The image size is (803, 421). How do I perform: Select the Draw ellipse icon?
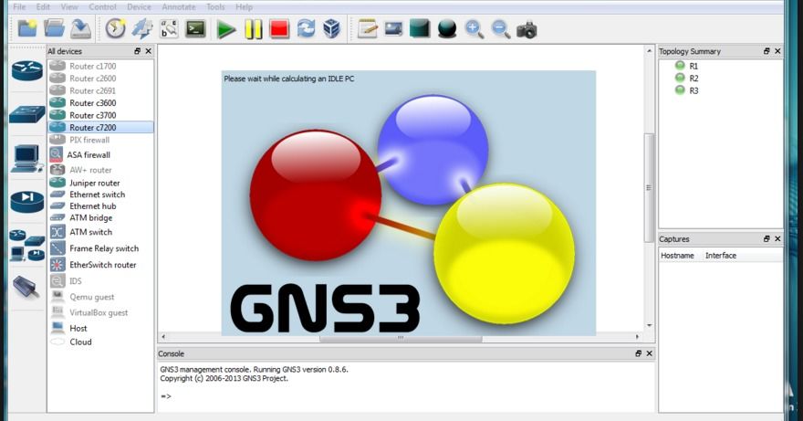(x=447, y=29)
